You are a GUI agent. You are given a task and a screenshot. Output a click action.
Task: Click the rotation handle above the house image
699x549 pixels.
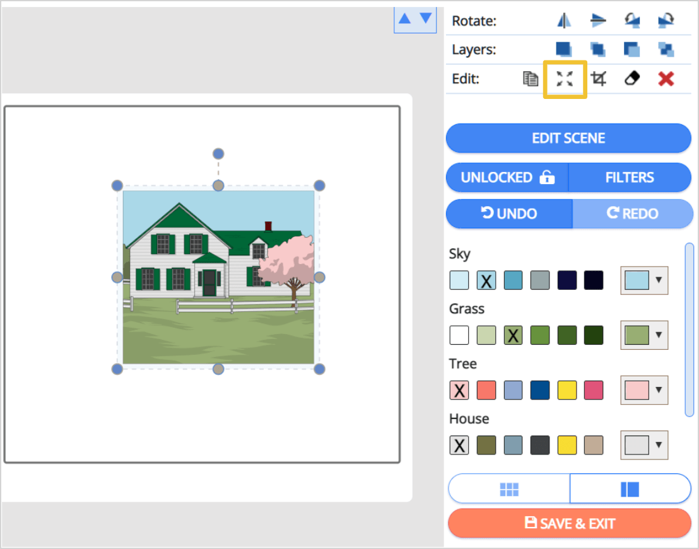click(x=218, y=154)
